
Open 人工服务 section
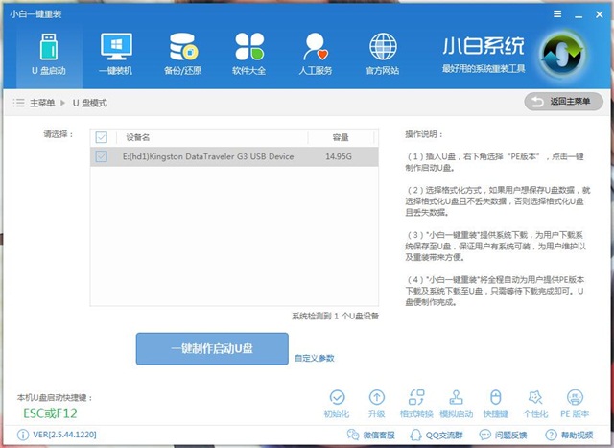(x=316, y=54)
